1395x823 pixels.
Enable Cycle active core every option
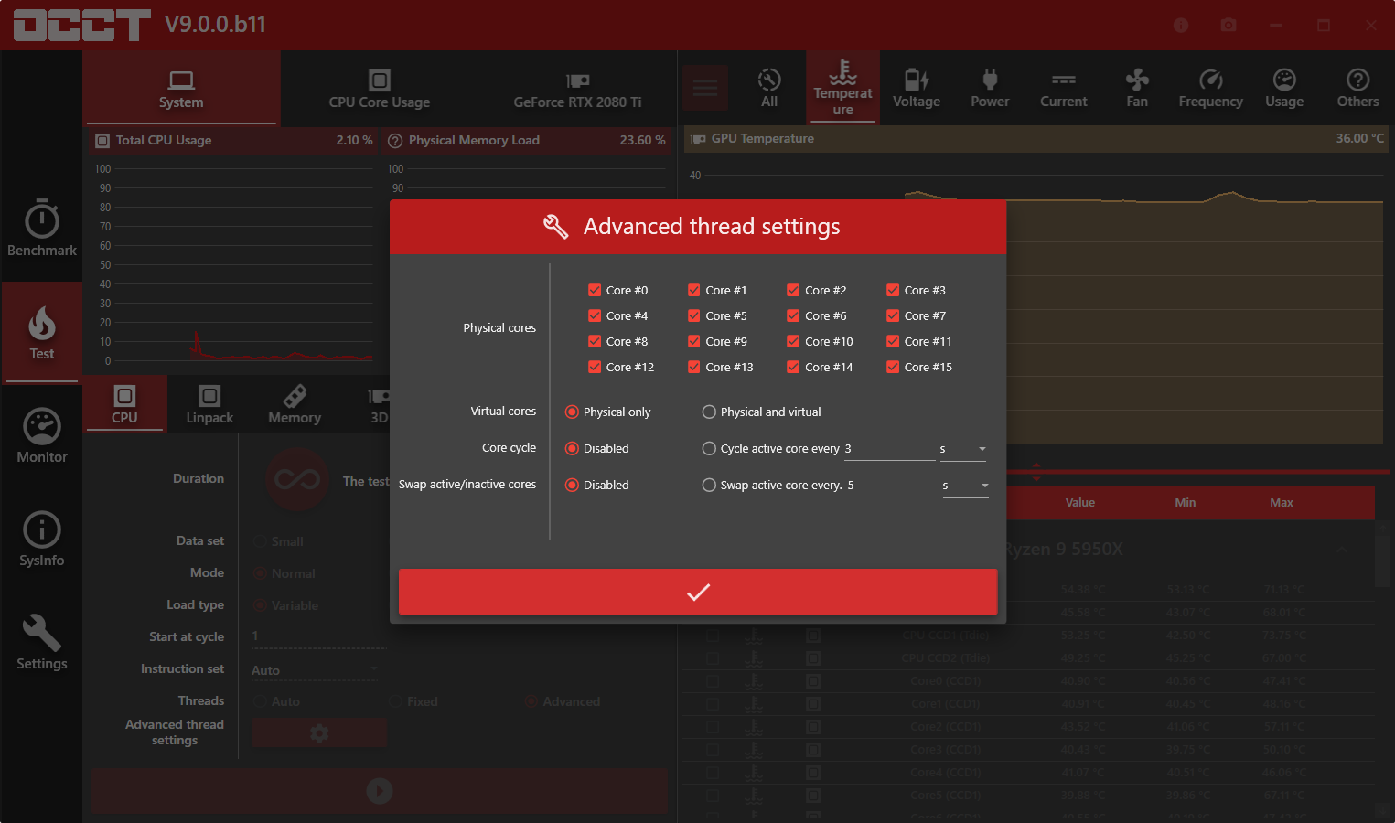pyautogui.click(x=709, y=449)
